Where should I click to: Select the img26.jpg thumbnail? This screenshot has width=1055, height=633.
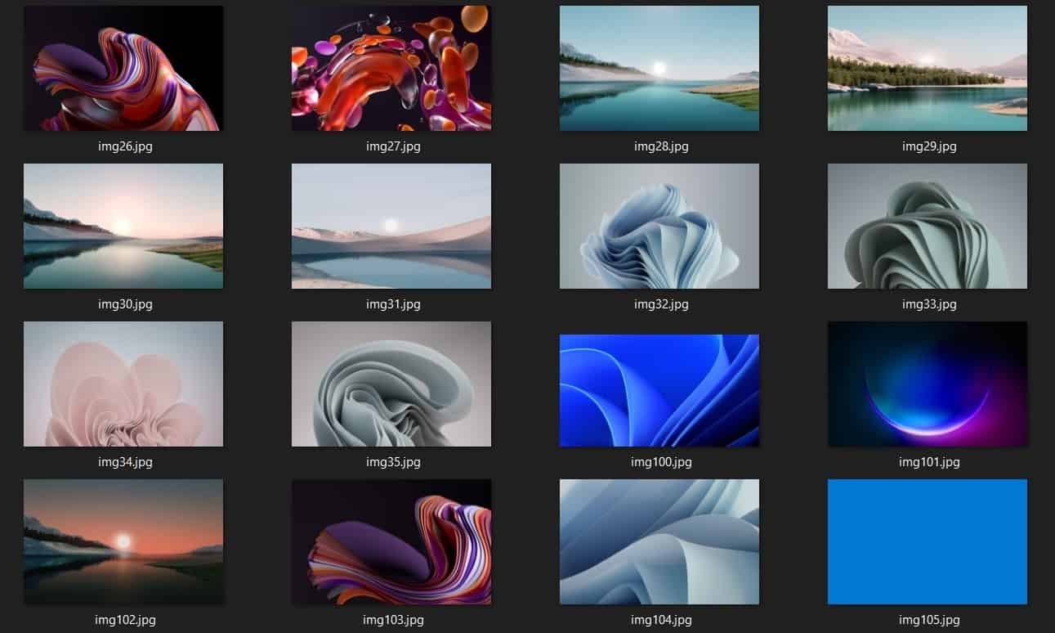pyautogui.click(x=123, y=68)
